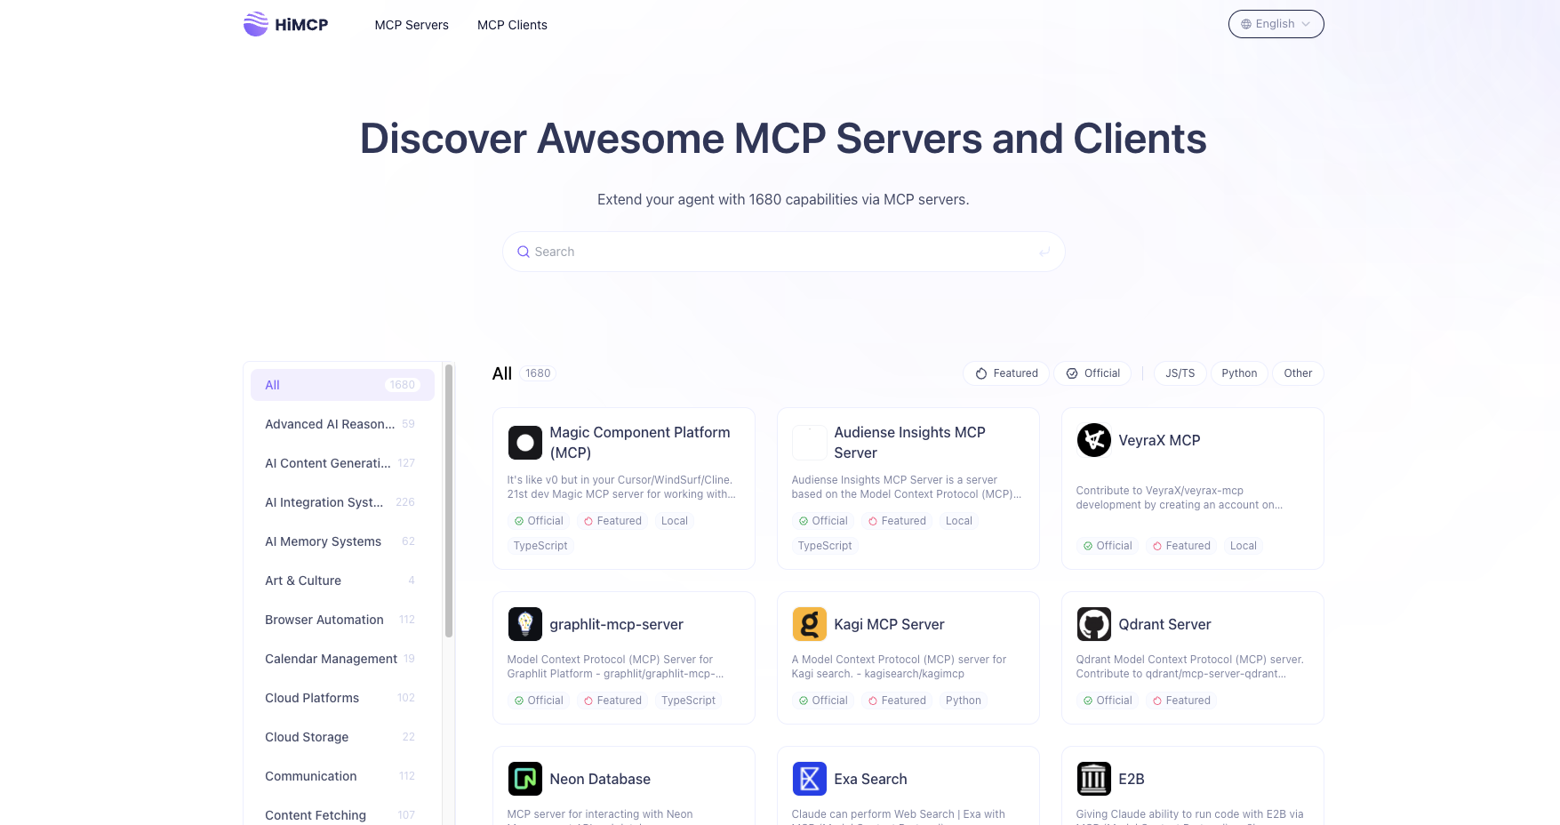Open the English language dropdown
The width and height of the screenshot is (1560, 825).
[x=1276, y=24]
